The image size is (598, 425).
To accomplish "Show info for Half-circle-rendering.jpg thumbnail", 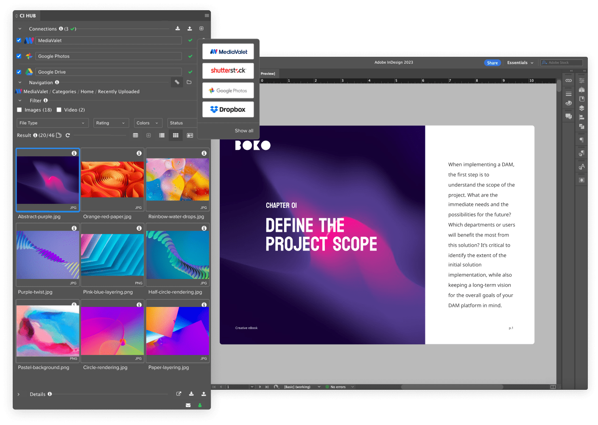I will 204,228.
